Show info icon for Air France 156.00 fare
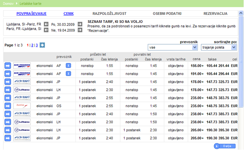 68,66
